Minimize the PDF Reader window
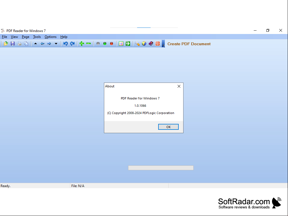This screenshot has height=216, width=288. (x=255, y=31)
